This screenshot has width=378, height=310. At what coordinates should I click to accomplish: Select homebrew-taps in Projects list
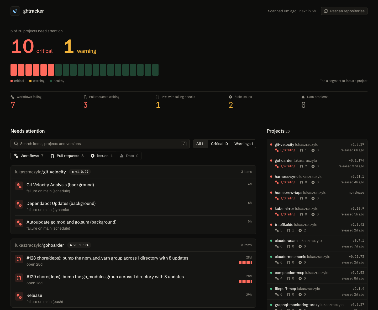tap(317, 195)
